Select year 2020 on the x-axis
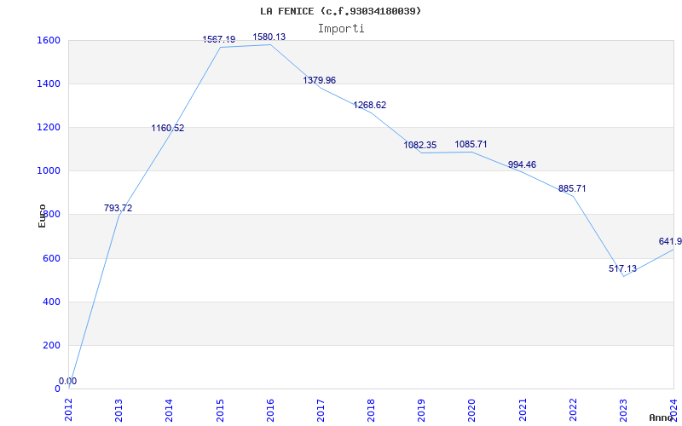 [471, 410]
